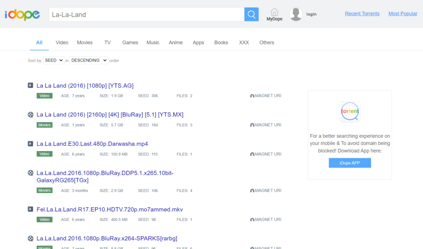Click the iDope logo
Image resolution: width=423 pixels, height=249 pixels.
[22, 14]
